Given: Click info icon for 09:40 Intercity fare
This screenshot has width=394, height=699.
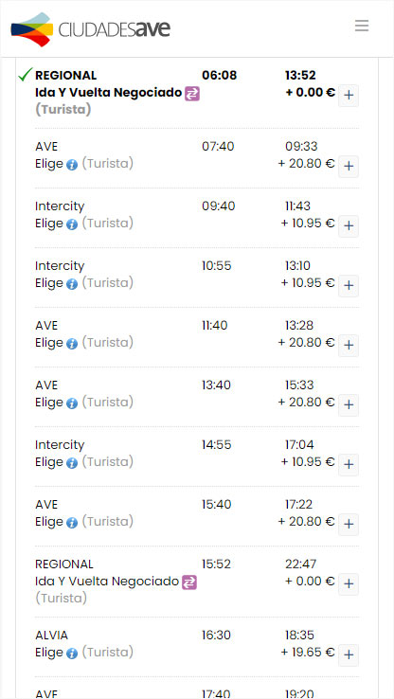Looking at the screenshot, I should [x=72, y=224].
